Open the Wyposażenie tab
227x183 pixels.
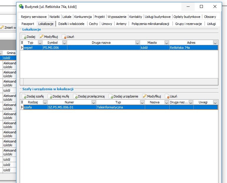pyautogui.click(x=117, y=17)
